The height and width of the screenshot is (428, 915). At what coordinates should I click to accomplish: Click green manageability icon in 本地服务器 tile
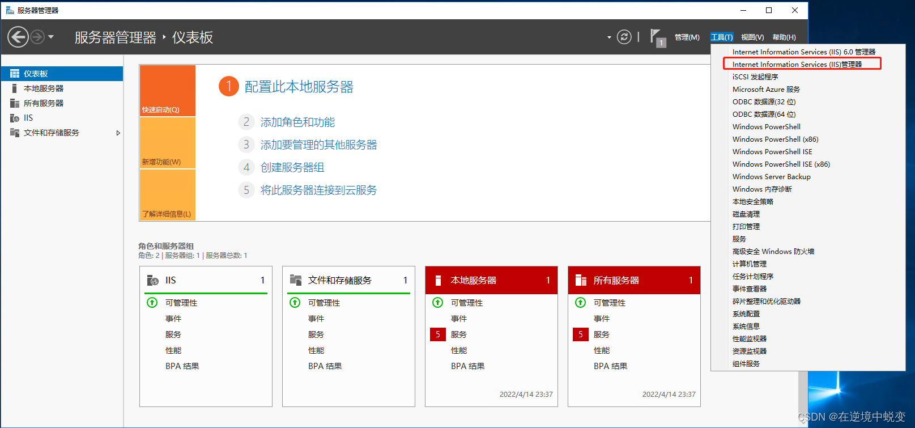438,303
